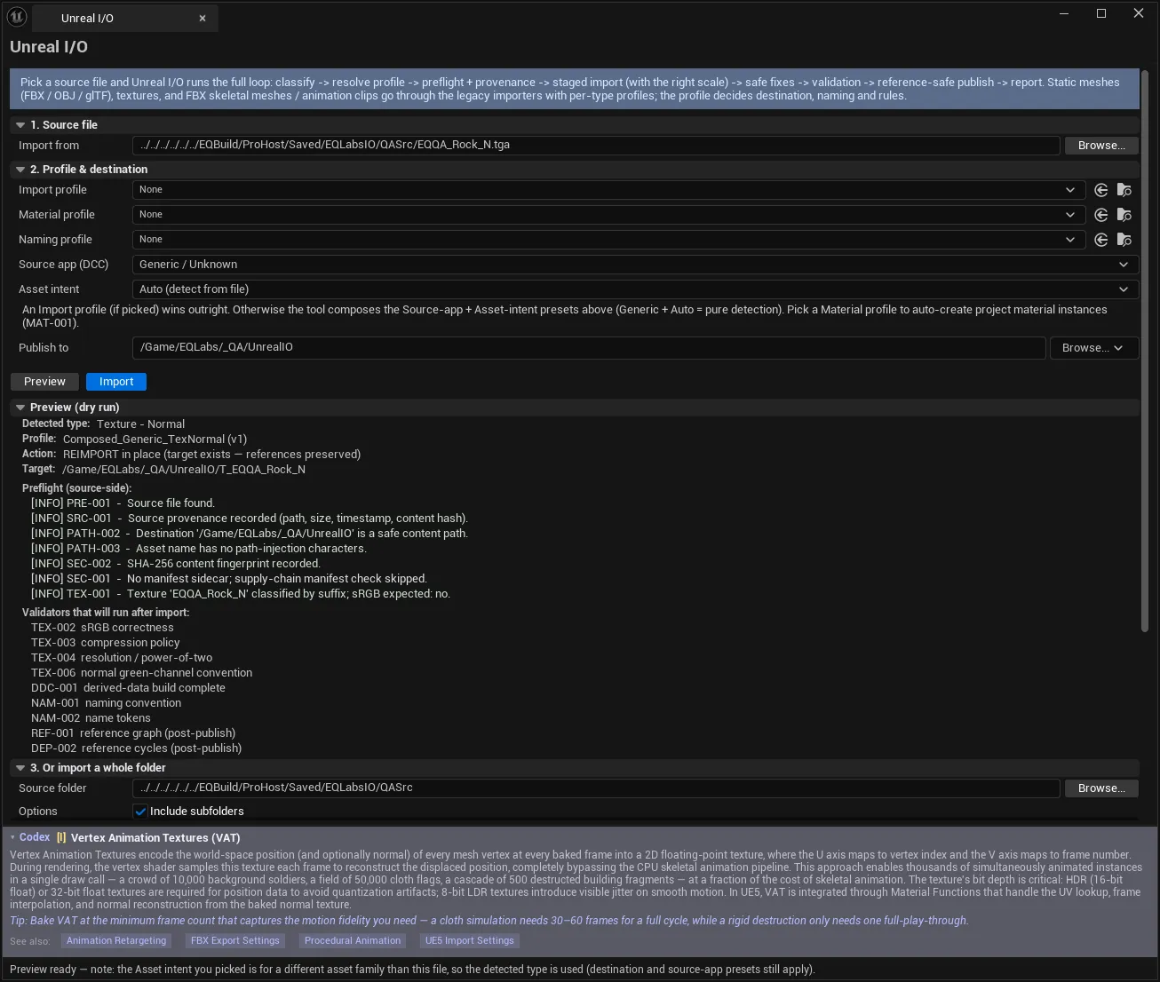The image size is (1160, 982).
Task: Toggle Include subfolders checkbox
Action: [140, 812]
